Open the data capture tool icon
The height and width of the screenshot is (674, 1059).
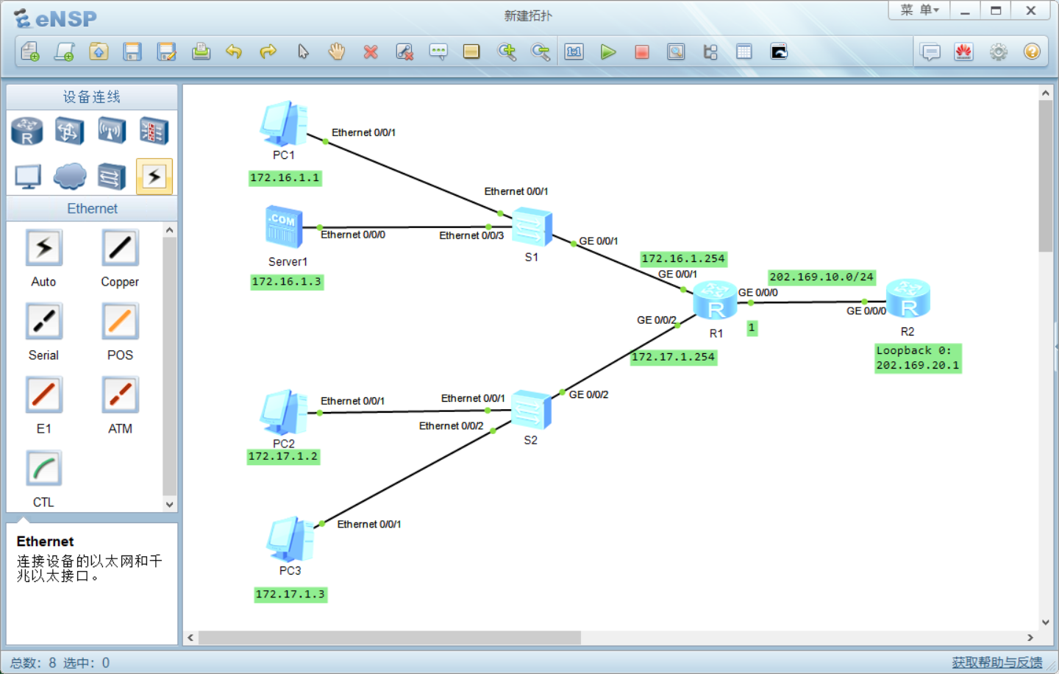[x=676, y=52]
